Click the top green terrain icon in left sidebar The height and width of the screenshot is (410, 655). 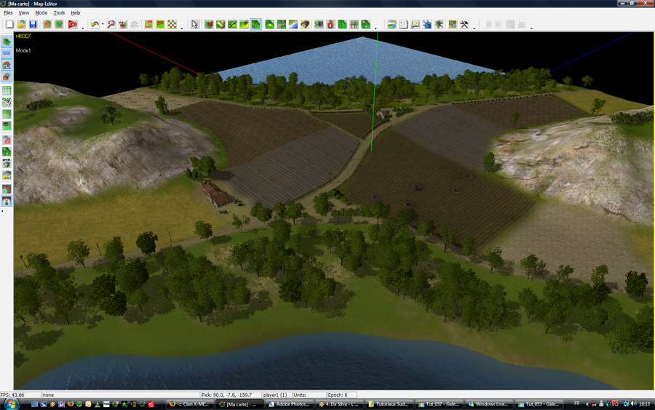(7, 42)
